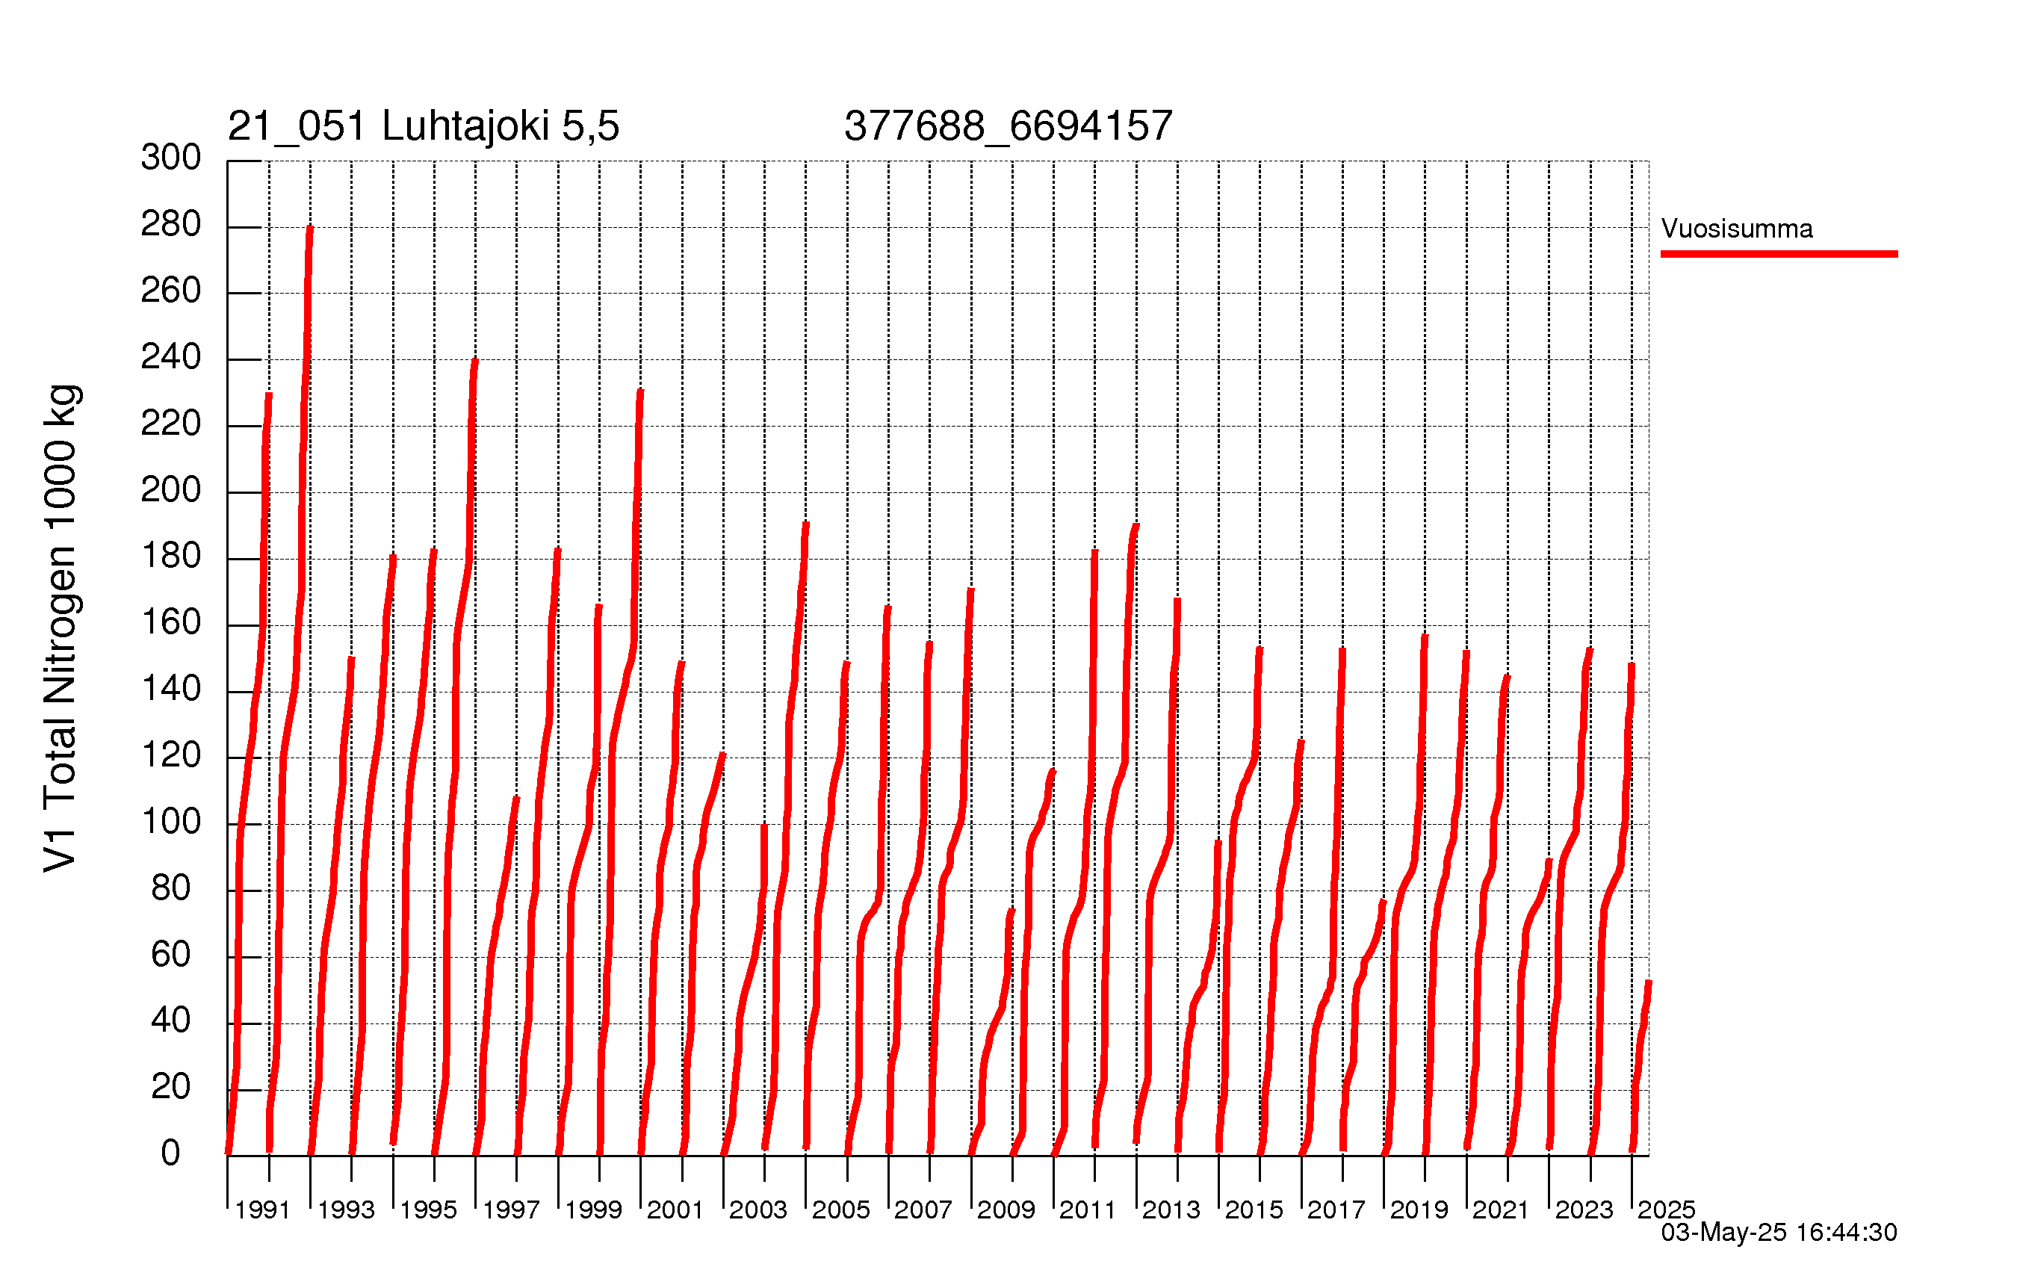The image size is (2017, 1270).
Task: Click the x-axis year label 1999
Action: [x=593, y=1209]
